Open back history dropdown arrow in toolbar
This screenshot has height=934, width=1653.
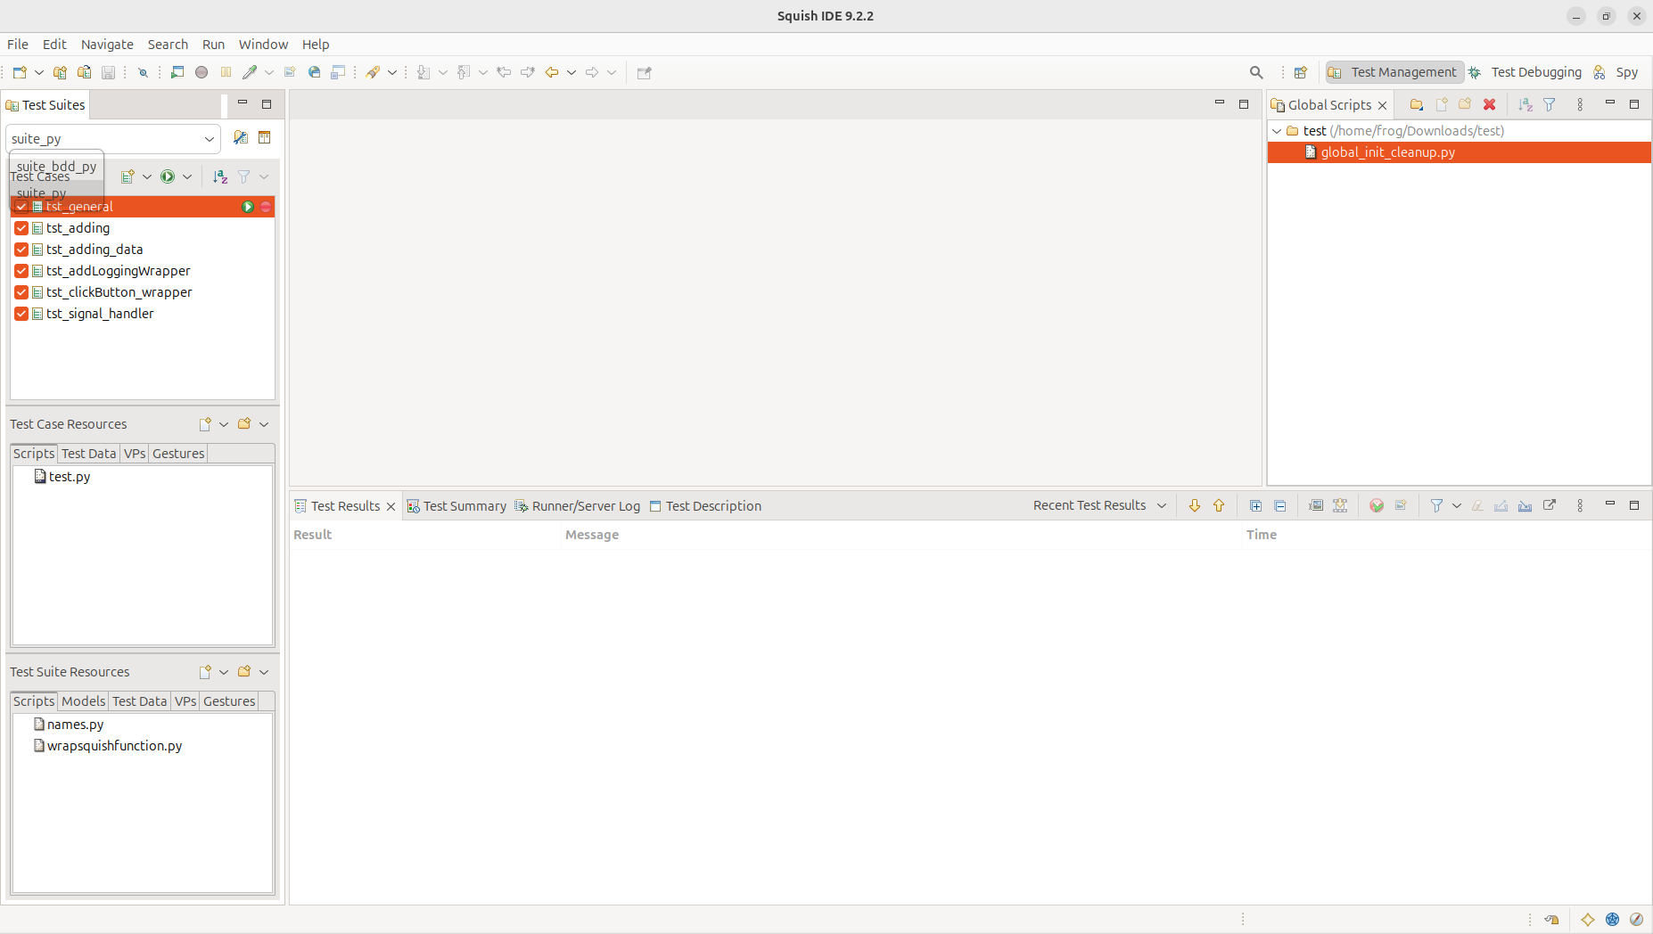(572, 72)
